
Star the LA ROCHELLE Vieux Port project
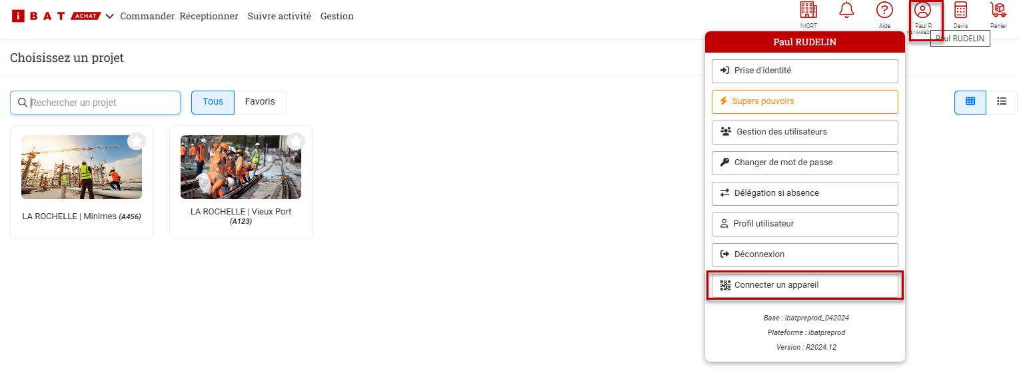[296, 141]
